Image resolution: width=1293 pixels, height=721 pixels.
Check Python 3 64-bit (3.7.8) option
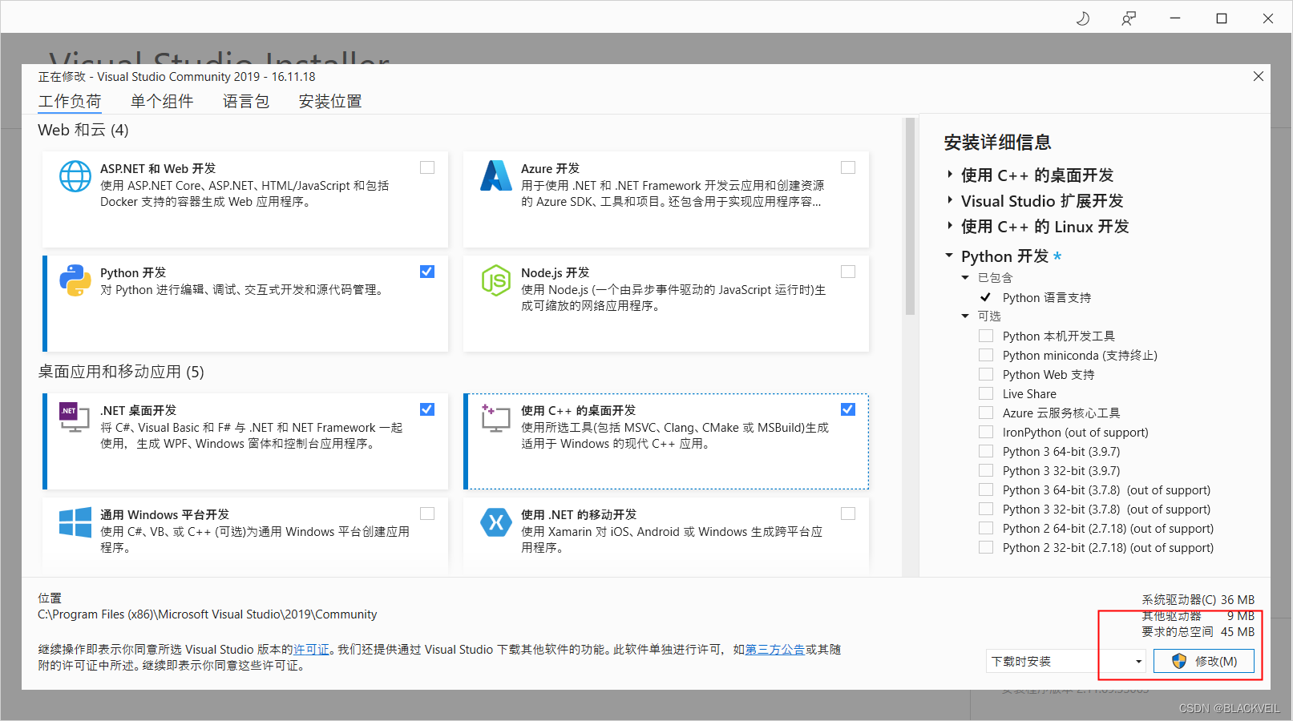[x=986, y=489]
